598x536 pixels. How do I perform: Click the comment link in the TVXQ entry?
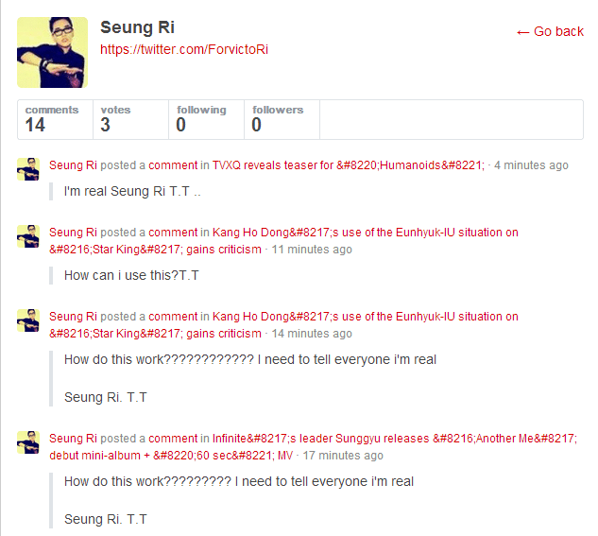click(x=173, y=165)
